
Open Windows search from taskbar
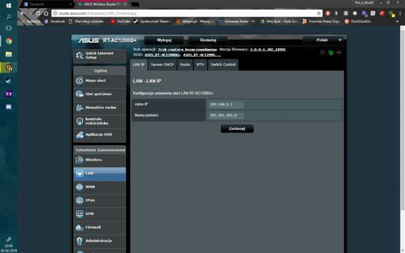coord(9,17)
